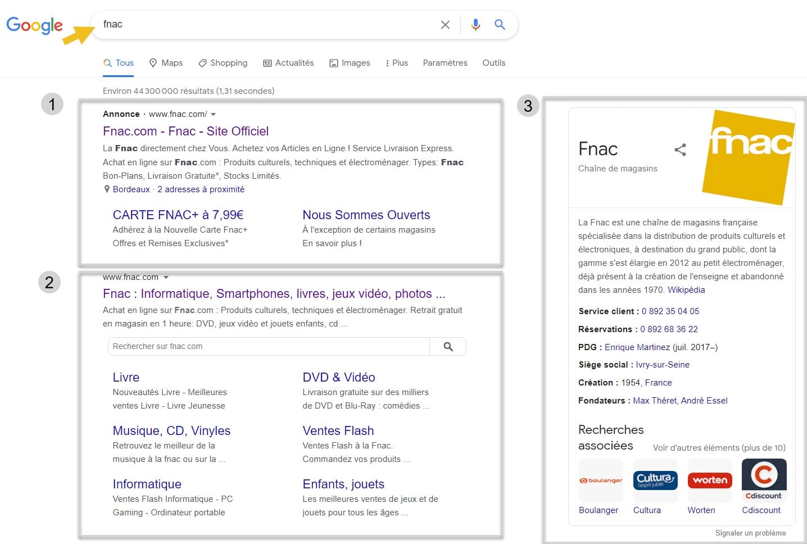The width and height of the screenshot is (807, 544).
Task: Expand the www.fnac.com result dropdown arrow
Action: click(x=166, y=277)
